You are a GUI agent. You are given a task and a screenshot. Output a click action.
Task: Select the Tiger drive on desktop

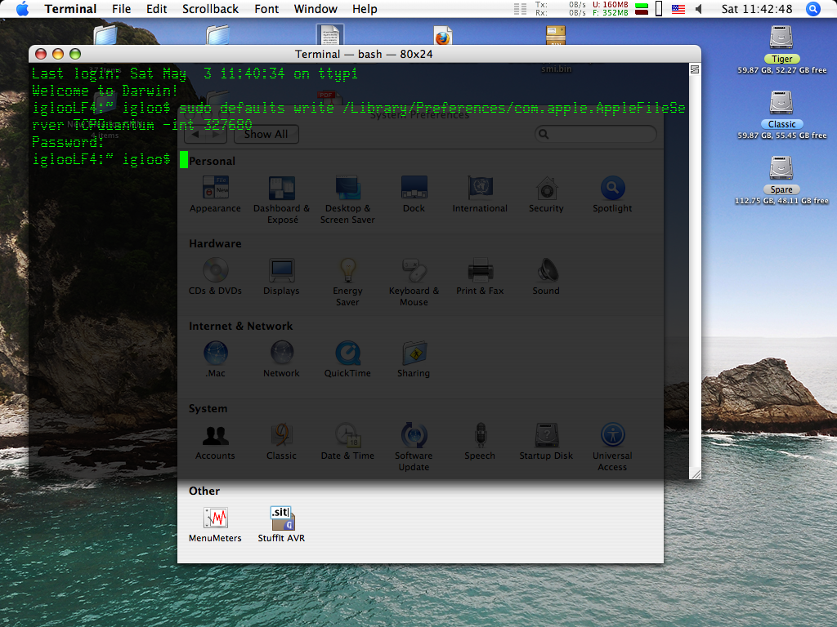781,49
